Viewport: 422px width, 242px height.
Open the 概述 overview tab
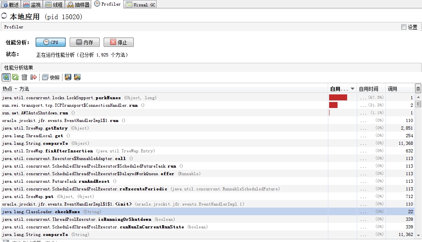pyautogui.click(x=10, y=4)
